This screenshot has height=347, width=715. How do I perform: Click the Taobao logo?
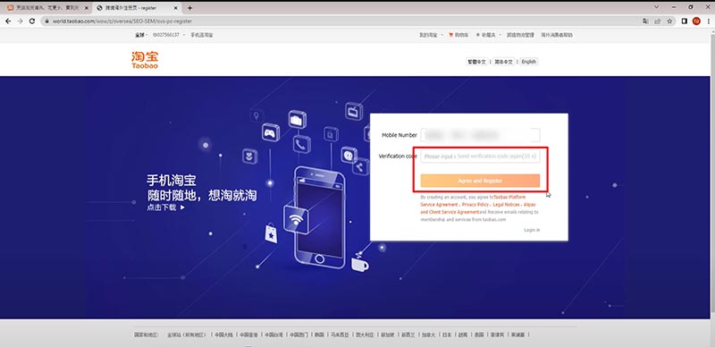click(145, 60)
